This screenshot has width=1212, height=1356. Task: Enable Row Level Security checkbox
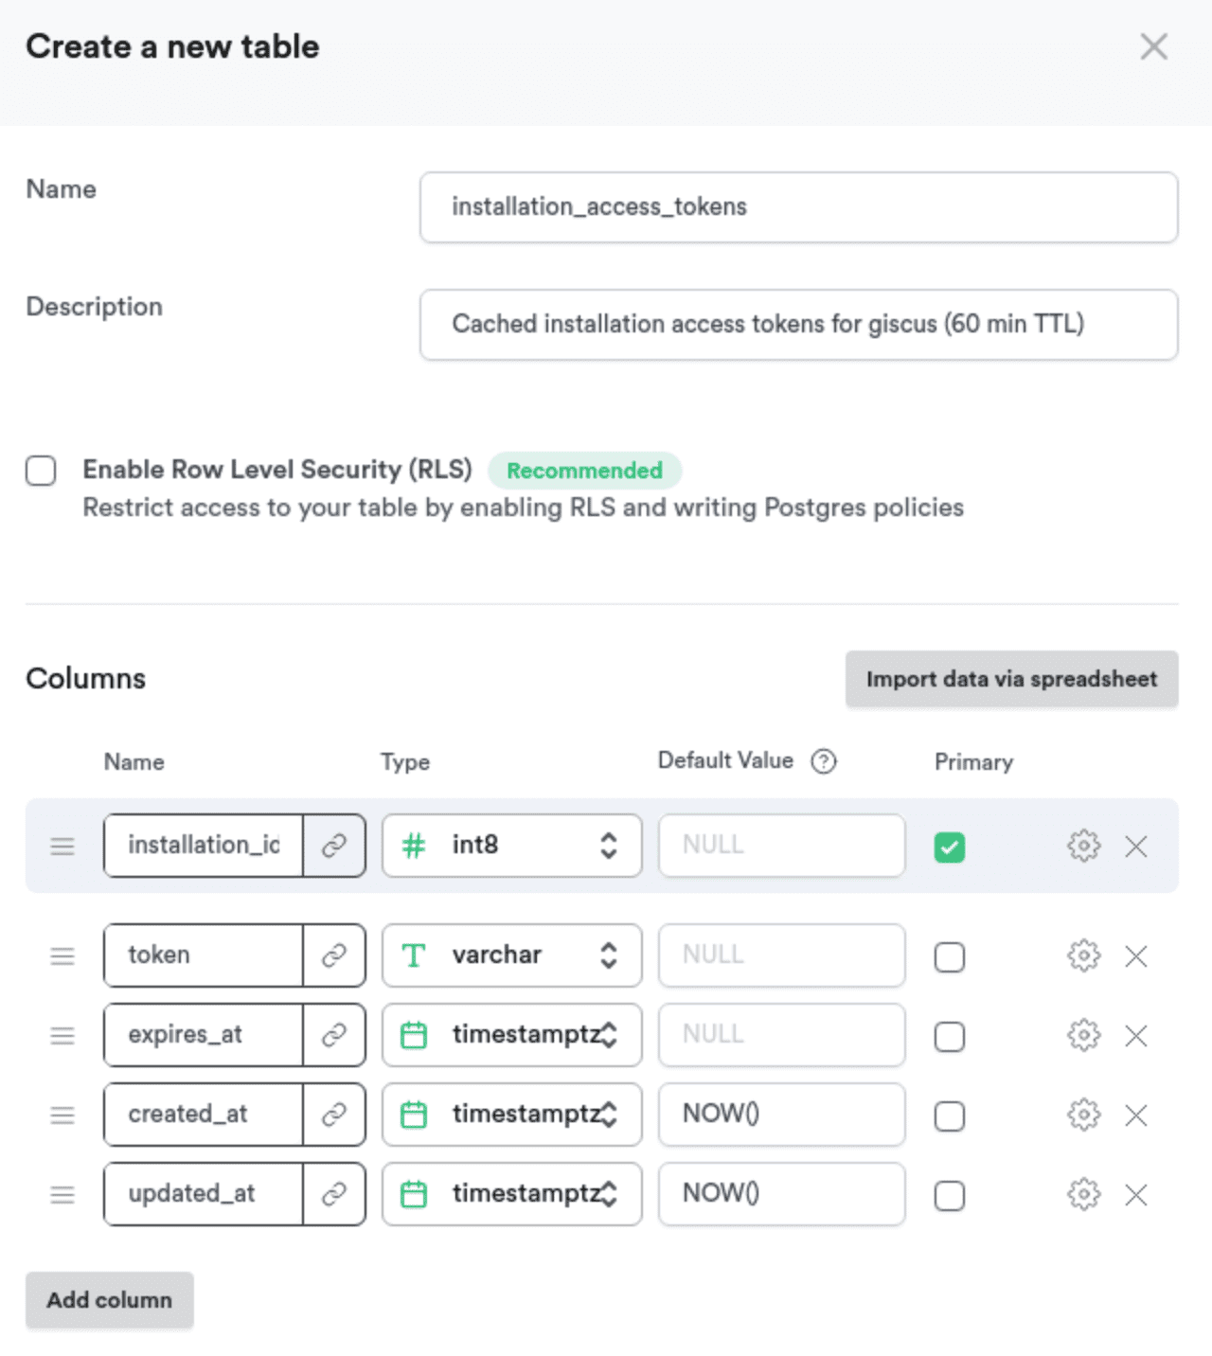pos(41,471)
